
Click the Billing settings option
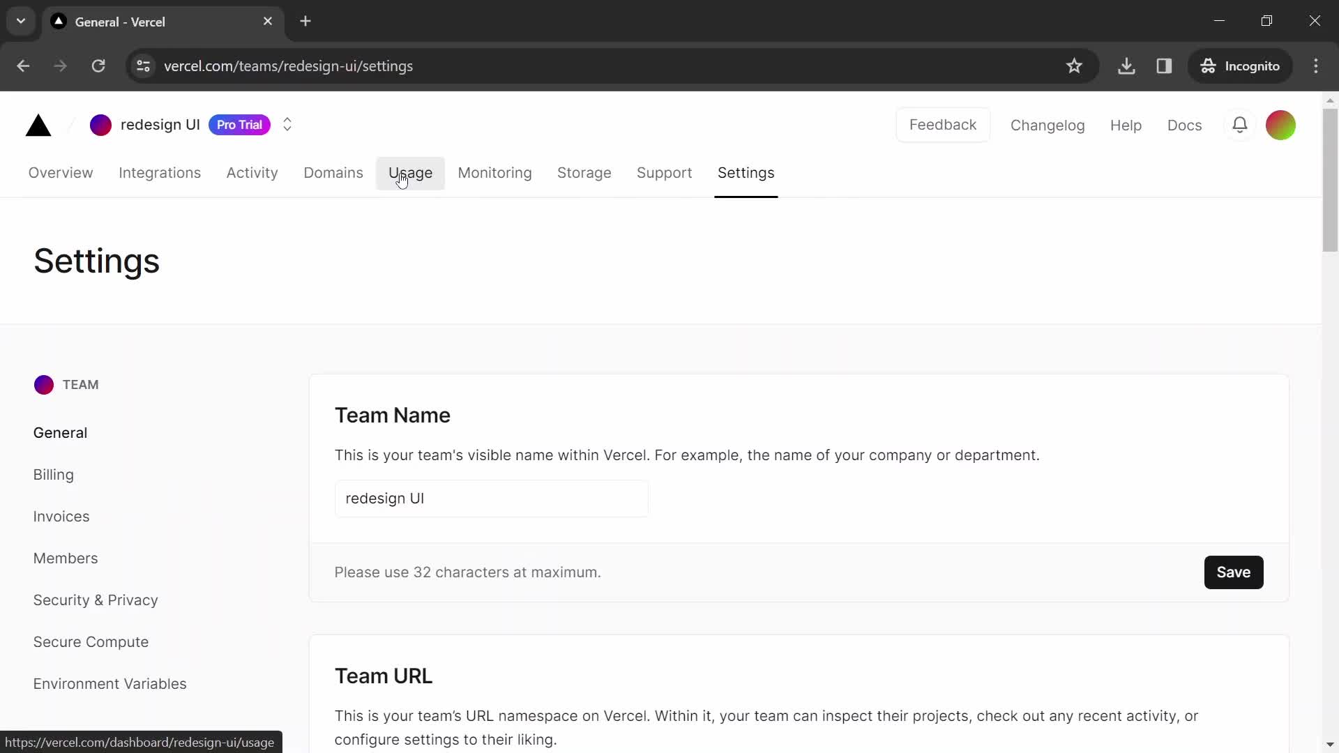[x=52, y=473]
